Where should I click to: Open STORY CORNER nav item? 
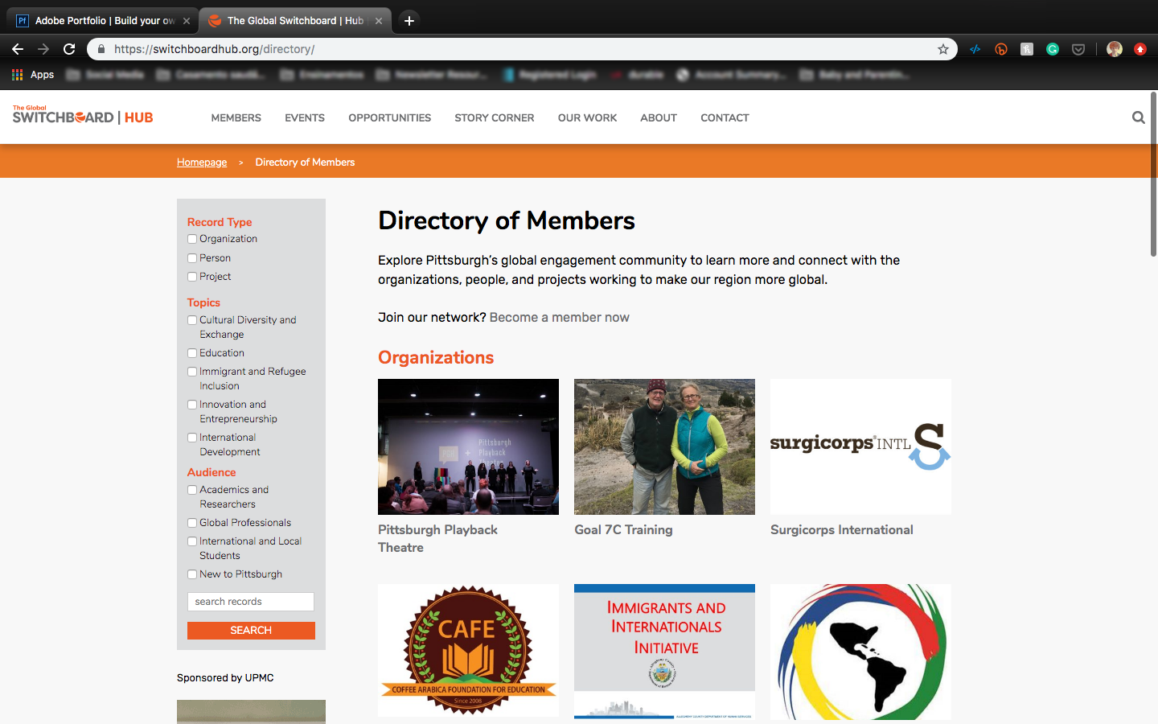click(x=495, y=117)
